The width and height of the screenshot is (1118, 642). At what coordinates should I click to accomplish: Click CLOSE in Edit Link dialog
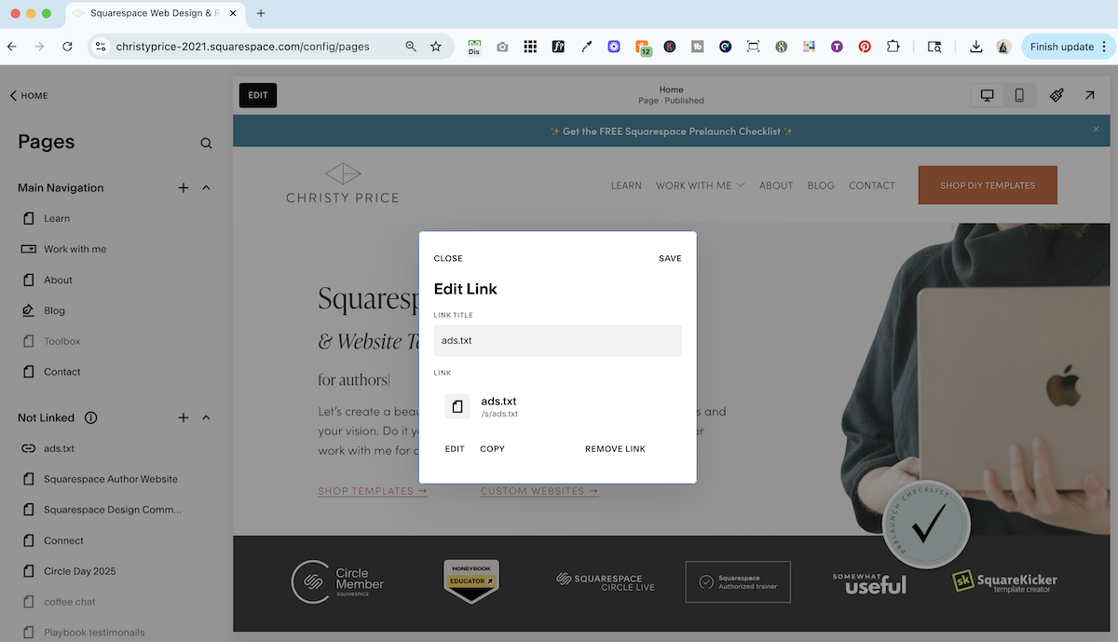click(x=448, y=258)
